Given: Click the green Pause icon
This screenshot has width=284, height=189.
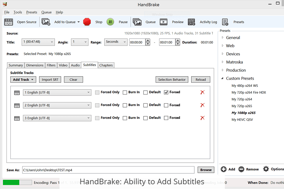Looking at the screenshot, I should click(x=110, y=22).
